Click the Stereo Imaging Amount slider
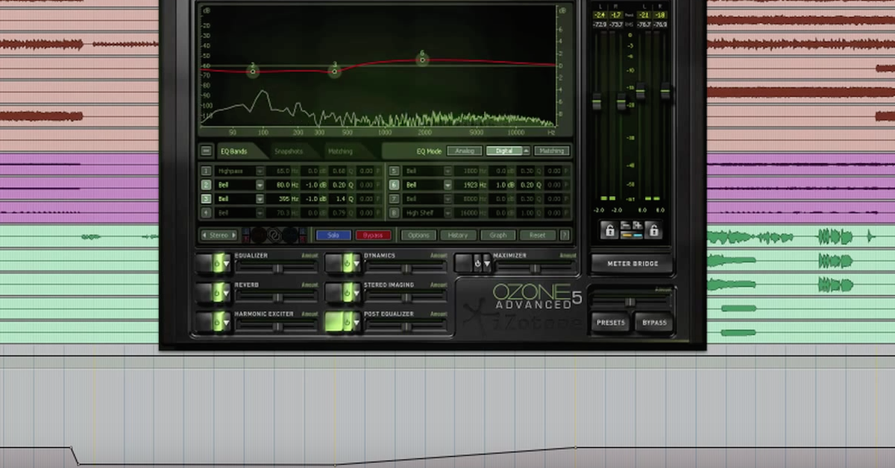The height and width of the screenshot is (468, 895). [406, 297]
